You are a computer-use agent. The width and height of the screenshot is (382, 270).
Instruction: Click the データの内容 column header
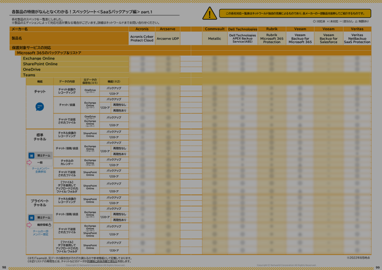pyautogui.click(x=67, y=82)
